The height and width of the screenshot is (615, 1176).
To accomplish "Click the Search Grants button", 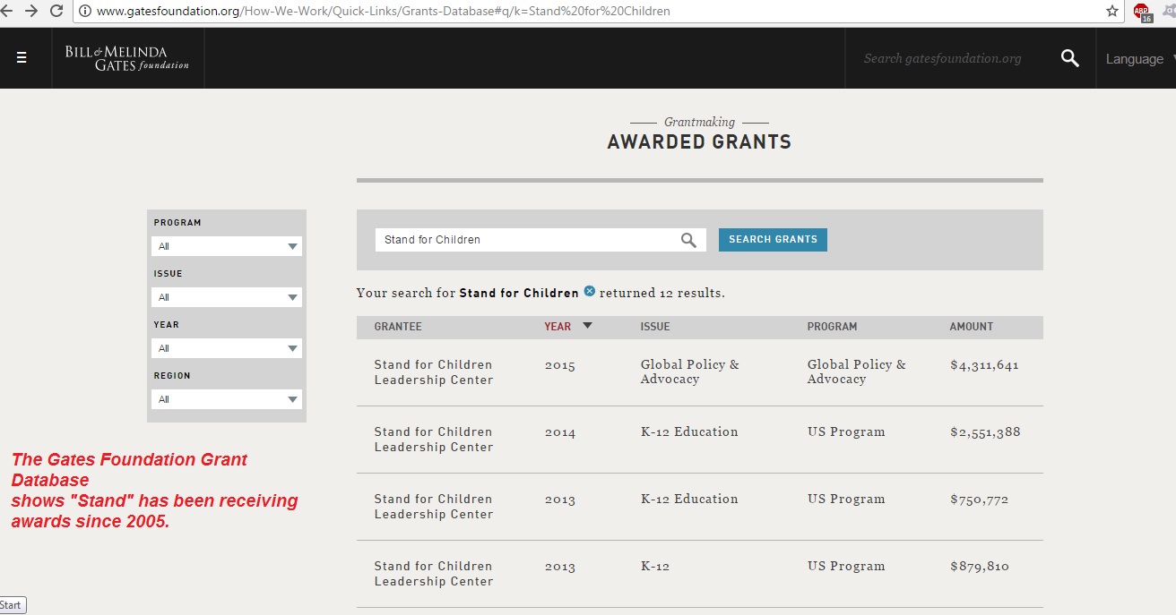I will pos(773,240).
